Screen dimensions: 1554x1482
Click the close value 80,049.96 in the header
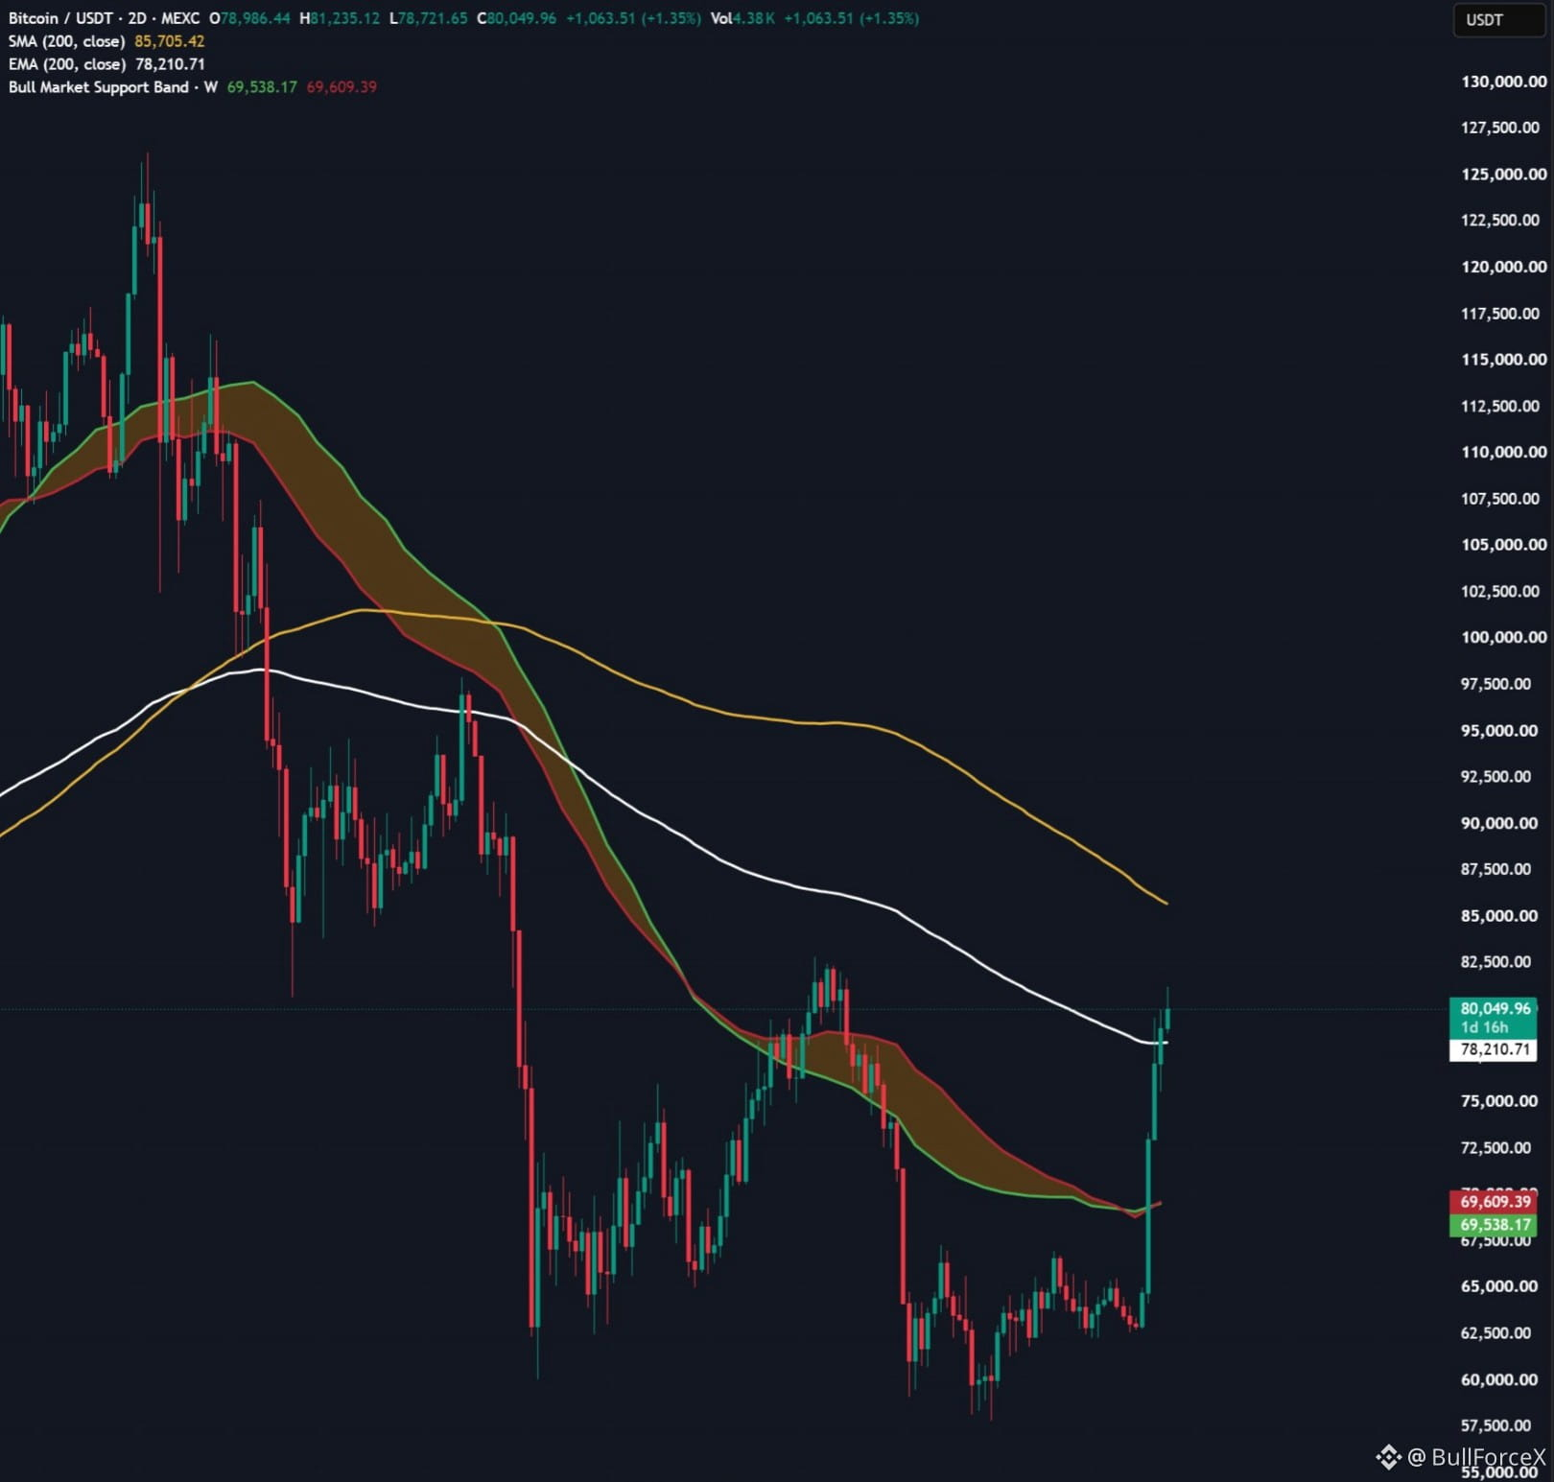[x=522, y=18]
